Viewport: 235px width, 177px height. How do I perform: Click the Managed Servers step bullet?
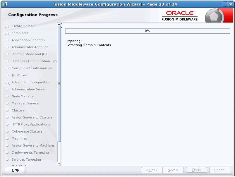[x=7, y=103]
